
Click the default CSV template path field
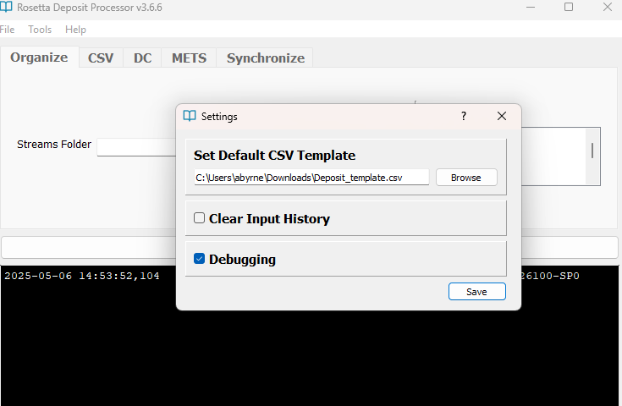[x=311, y=178]
